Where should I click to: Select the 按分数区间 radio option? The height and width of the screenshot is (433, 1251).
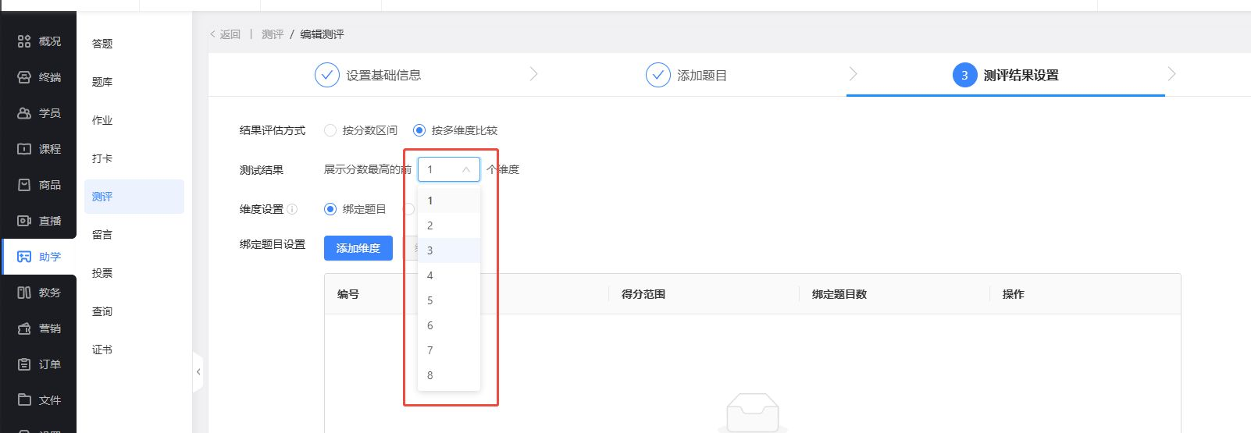click(x=330, y=130)
